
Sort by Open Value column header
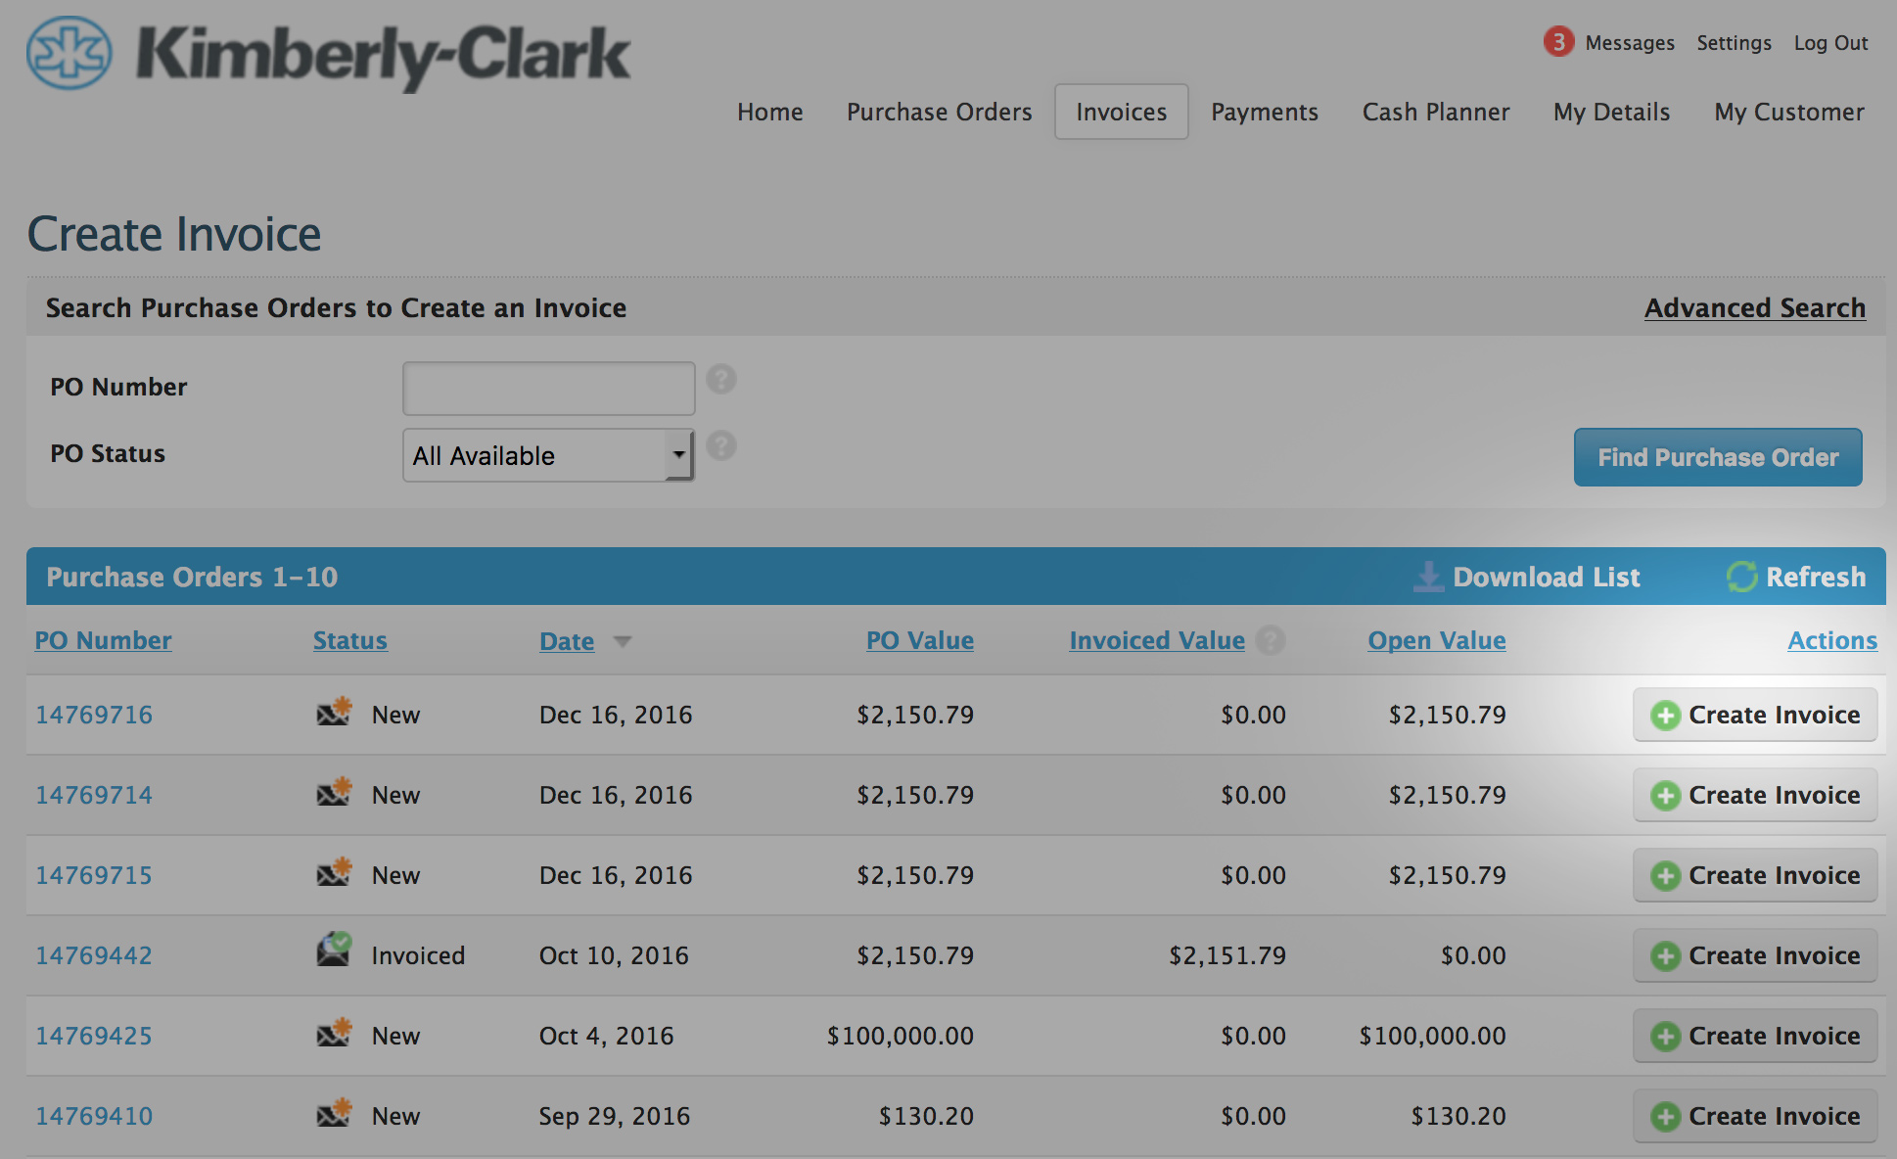1437,641
